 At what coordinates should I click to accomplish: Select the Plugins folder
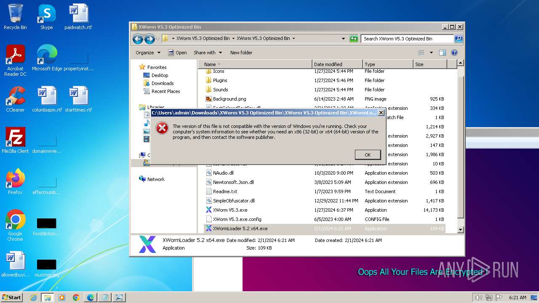click(x=216, y=80)
